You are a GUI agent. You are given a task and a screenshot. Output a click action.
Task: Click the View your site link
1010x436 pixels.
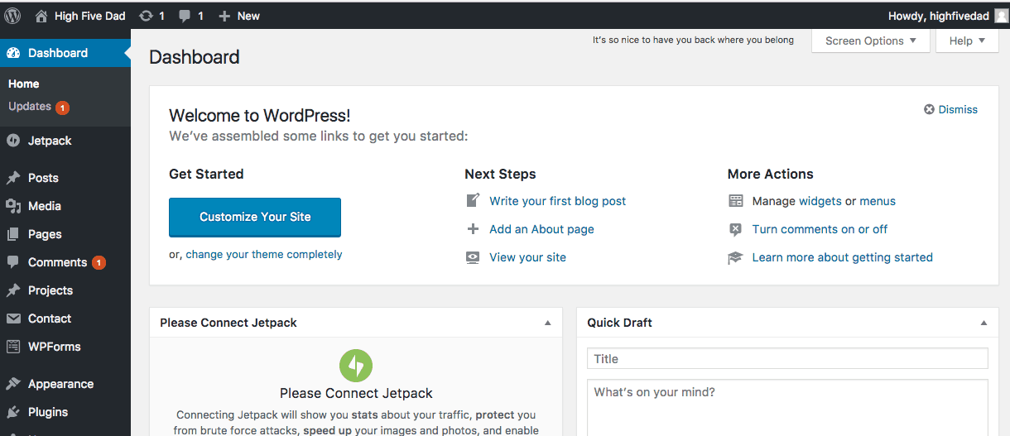click(x=527, y=257)
